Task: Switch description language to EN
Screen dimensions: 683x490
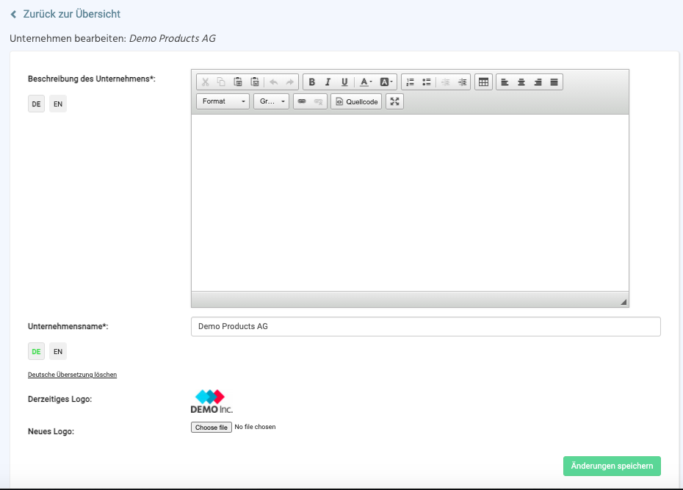Action: coord(58,104)
